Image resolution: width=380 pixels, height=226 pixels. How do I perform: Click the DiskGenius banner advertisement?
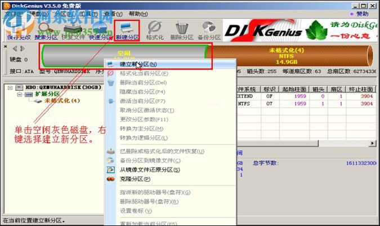pyautogui.click(x=301, y=30)
